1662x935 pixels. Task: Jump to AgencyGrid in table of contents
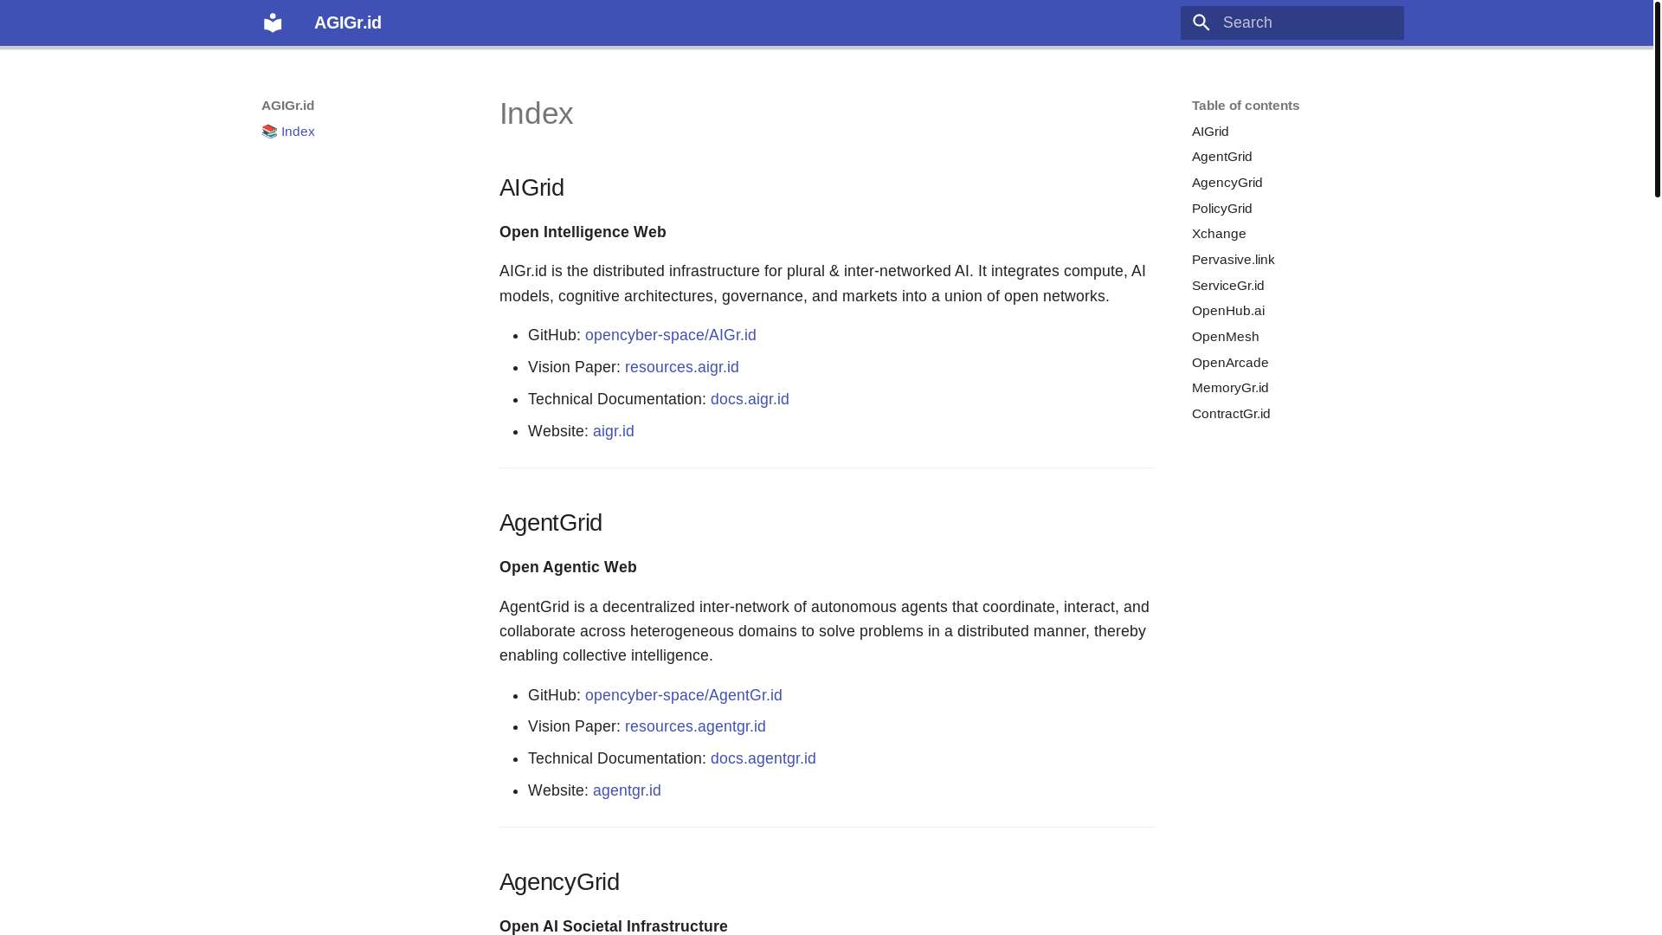click(x=1227, y=183)
